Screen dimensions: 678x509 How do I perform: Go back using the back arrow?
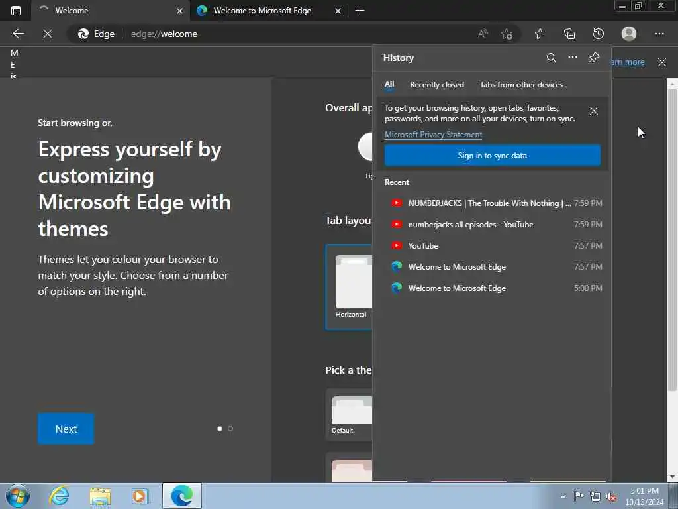[18, 34]
